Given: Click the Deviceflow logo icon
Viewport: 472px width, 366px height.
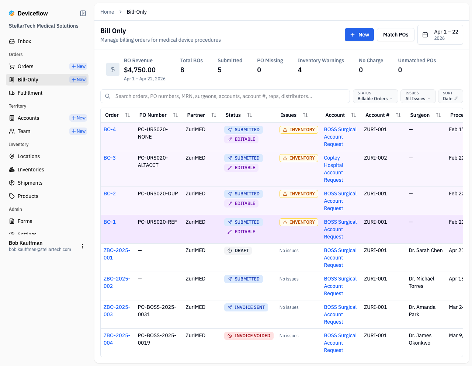Looking at the screenshot, I should (x=12, y=13).
